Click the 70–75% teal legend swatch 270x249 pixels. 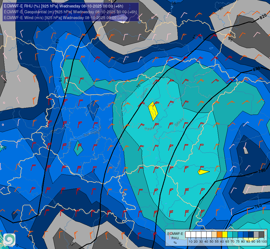(x=235, y=235)
